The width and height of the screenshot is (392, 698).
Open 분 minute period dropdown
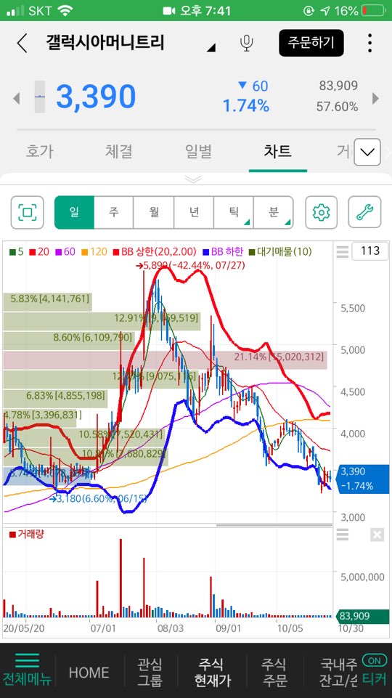coord(273,212)
